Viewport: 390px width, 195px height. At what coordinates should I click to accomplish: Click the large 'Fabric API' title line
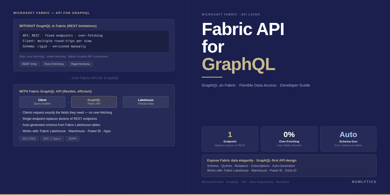coord(243,29)
